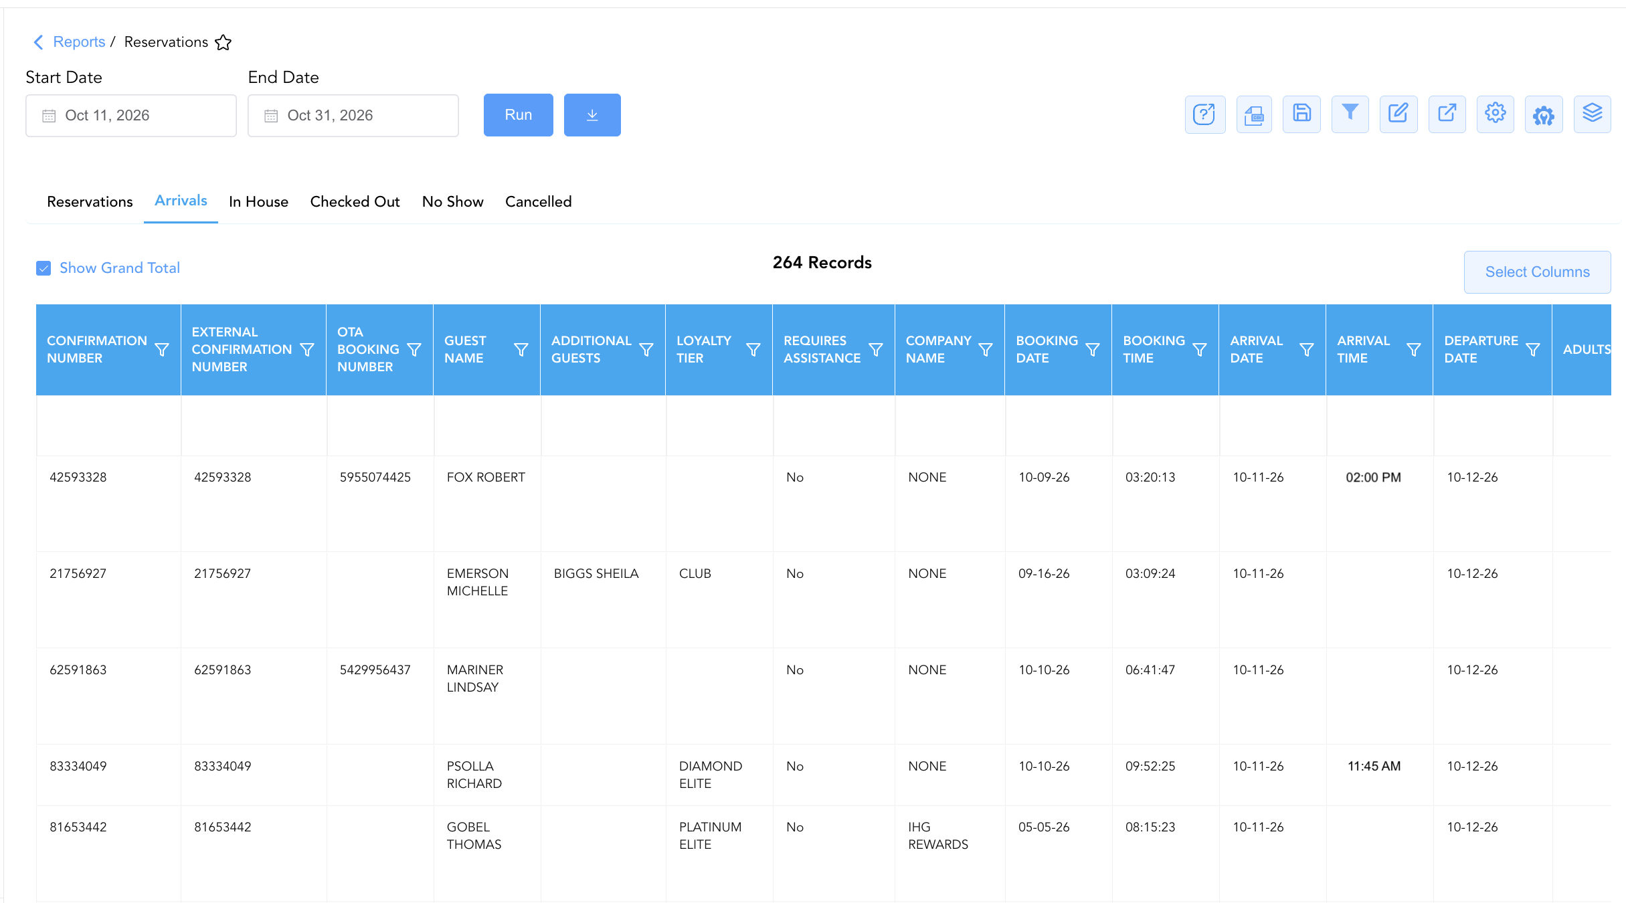Filter the Company Name column
Viewport: 1626px width, 903px height.
point(986,350)
